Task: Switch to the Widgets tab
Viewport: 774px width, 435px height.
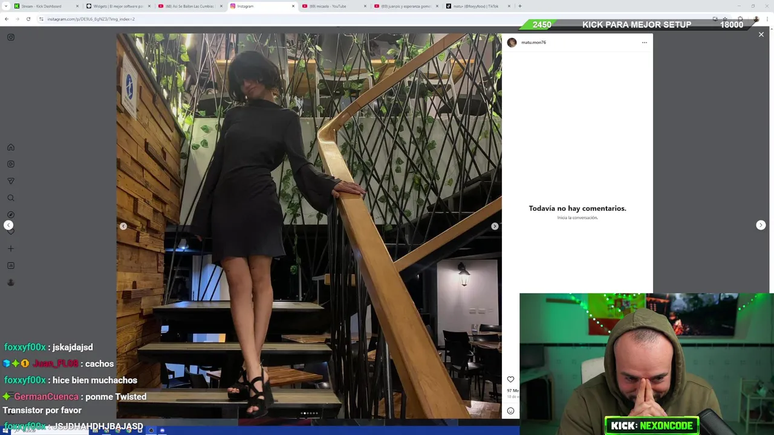Action: point(118,6)
